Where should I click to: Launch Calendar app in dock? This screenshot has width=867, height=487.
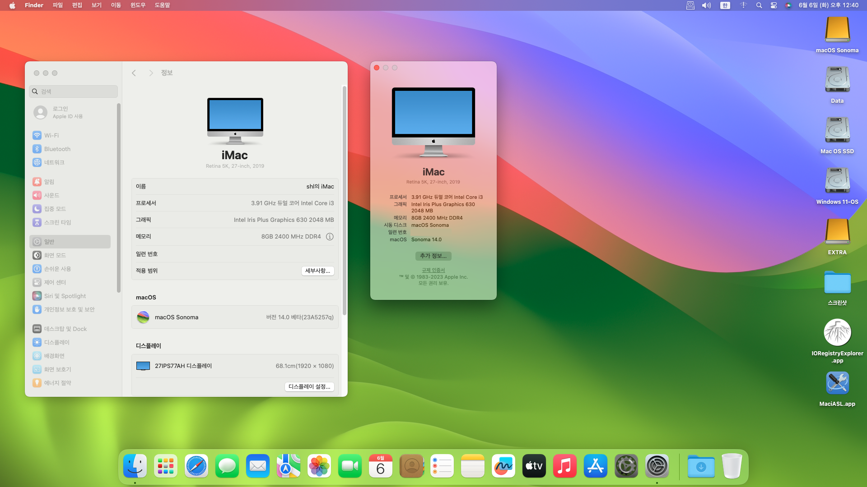coord(381,466)
